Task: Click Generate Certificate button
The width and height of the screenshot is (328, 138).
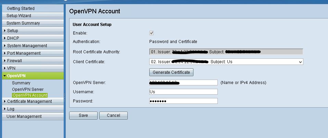Action: [x=171, y=72]
